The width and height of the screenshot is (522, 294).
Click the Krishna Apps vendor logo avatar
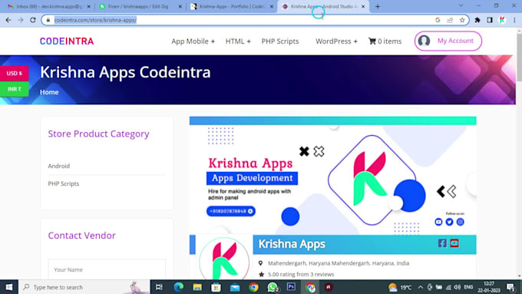[x=224, y=259]
